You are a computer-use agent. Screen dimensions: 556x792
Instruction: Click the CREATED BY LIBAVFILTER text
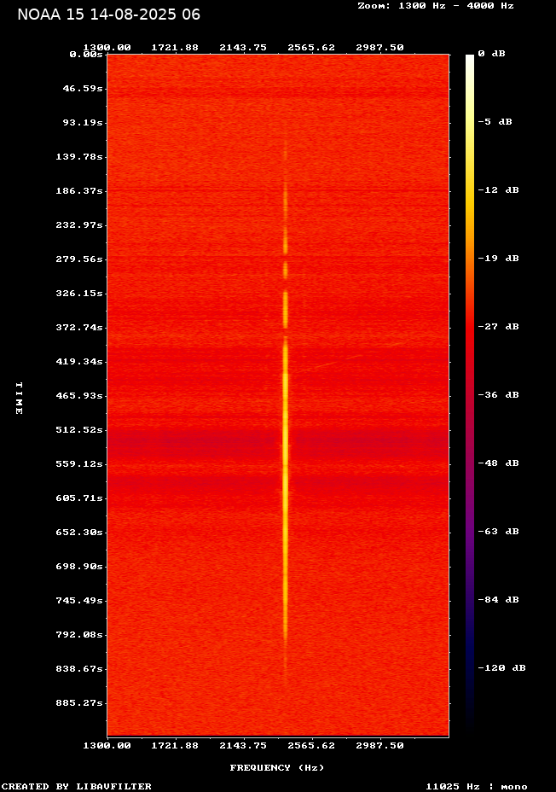pyautogui.click(x=77, y=786)
